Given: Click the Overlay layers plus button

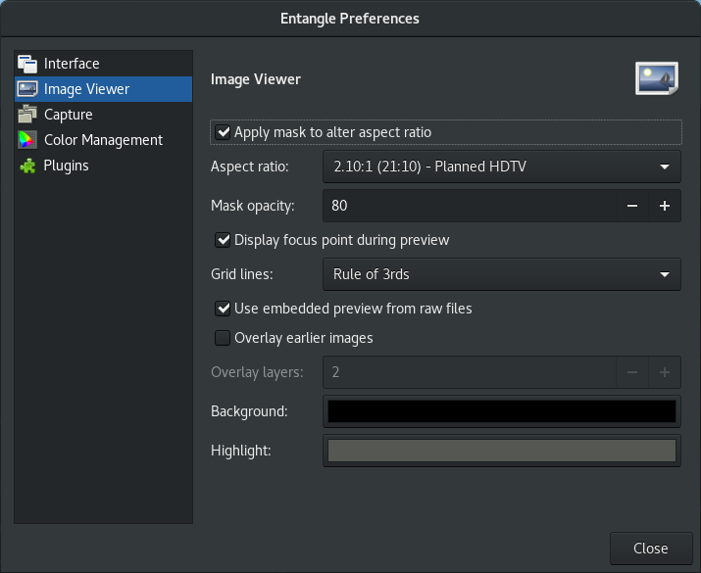Looking at the screenshot, I should tap(665, 372).
